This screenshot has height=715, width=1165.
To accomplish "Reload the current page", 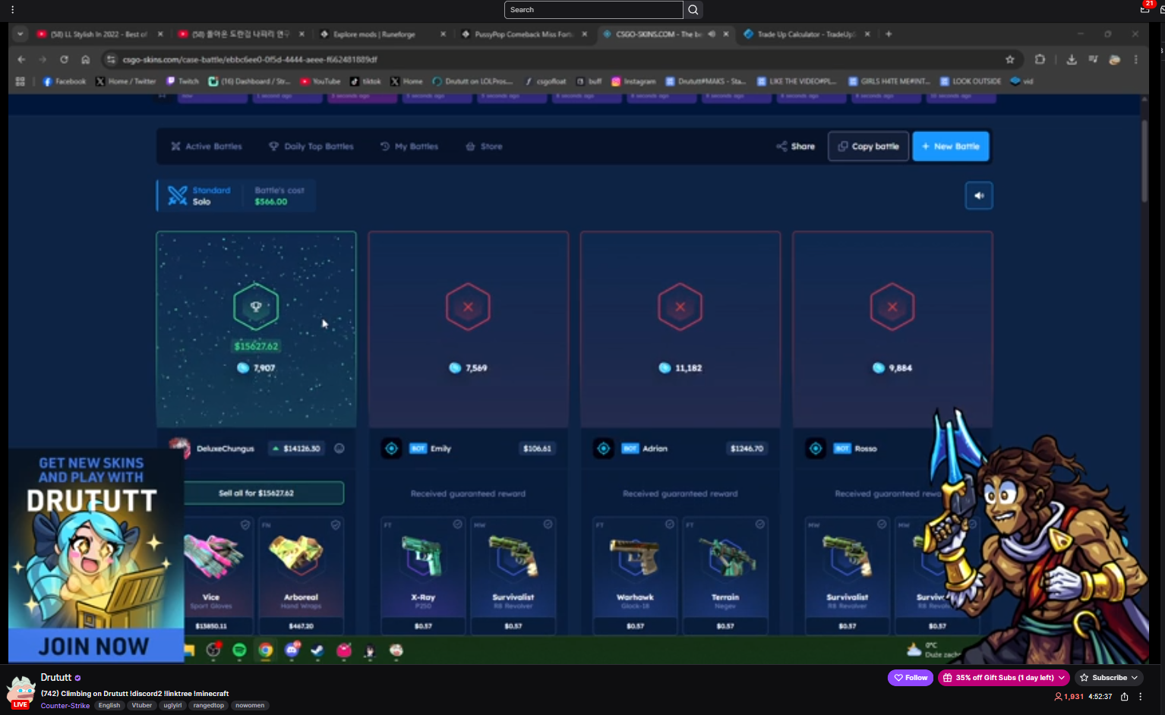I will click(x=64, y=59).
